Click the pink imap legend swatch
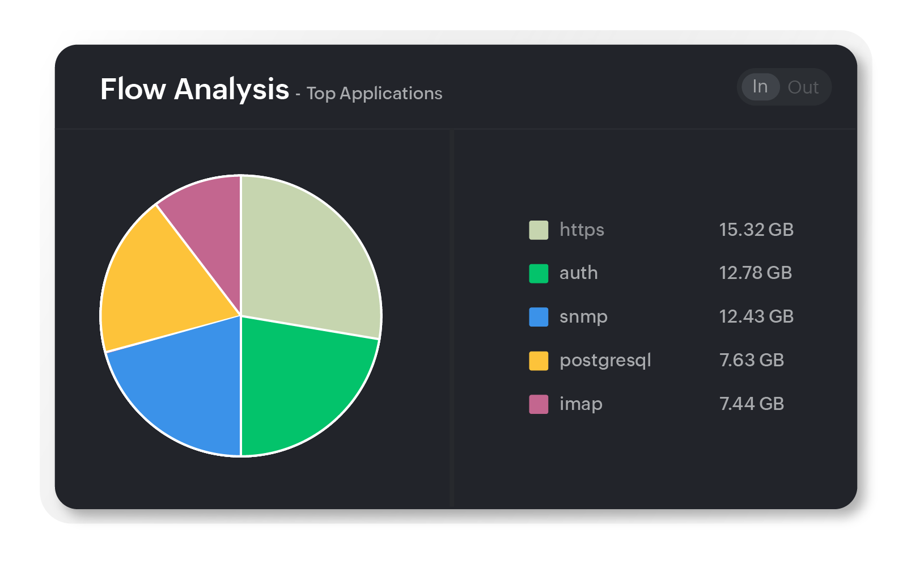The height and width of the screenshot is (567, 907). [539, 404]
